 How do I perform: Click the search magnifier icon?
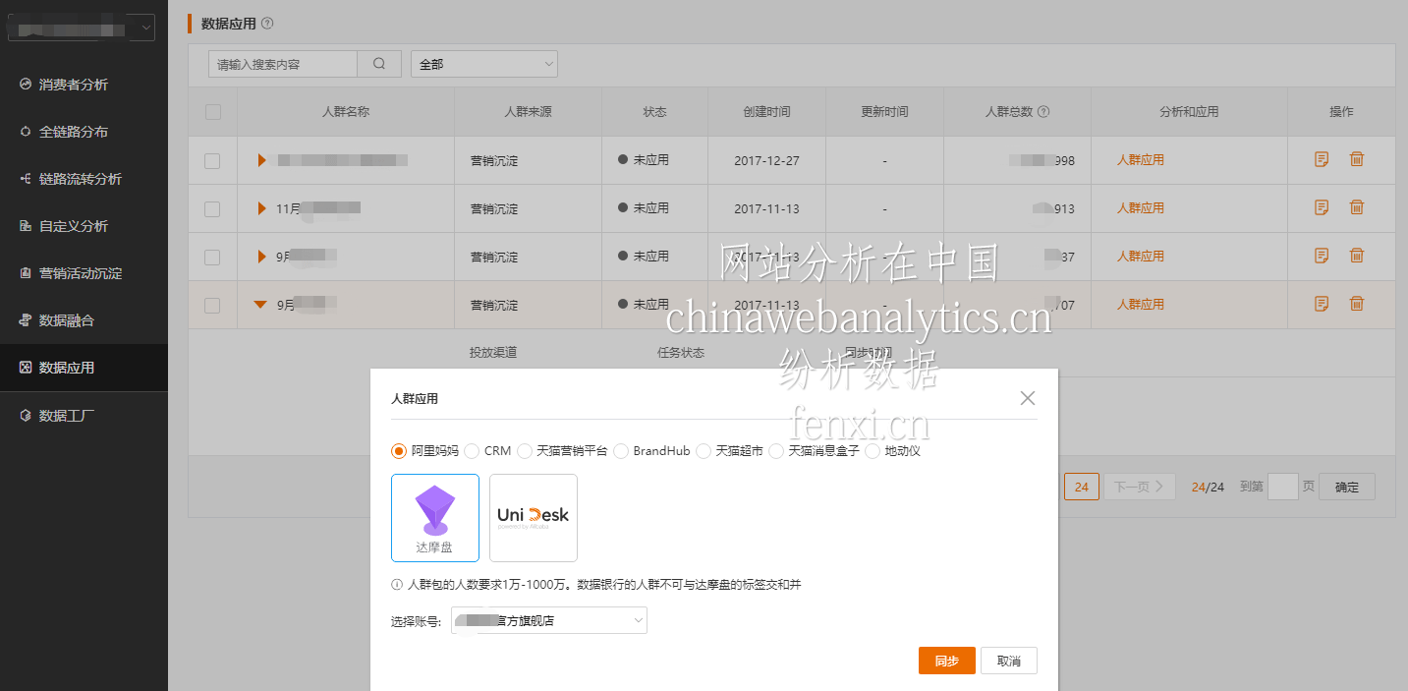click(x=379, y=64)
